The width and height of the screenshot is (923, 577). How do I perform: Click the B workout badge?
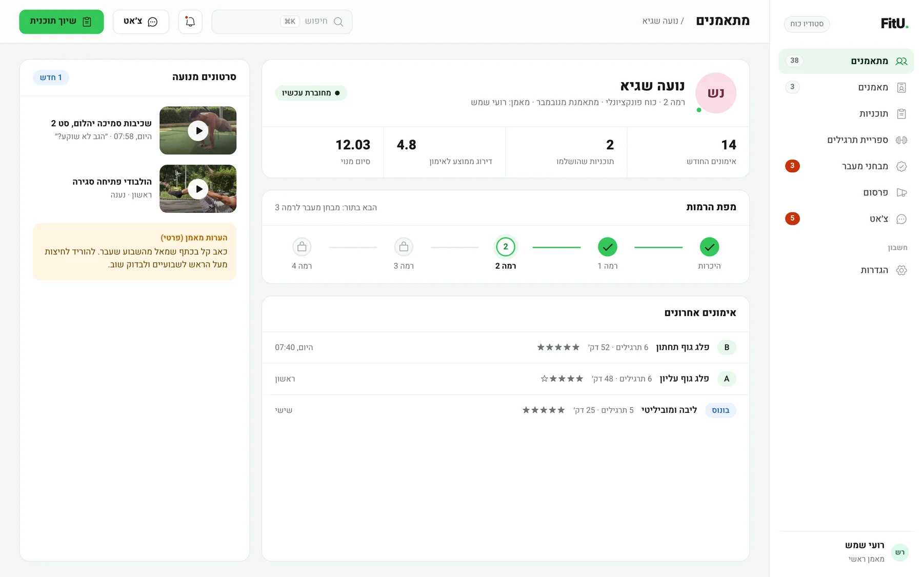point(727,347)
